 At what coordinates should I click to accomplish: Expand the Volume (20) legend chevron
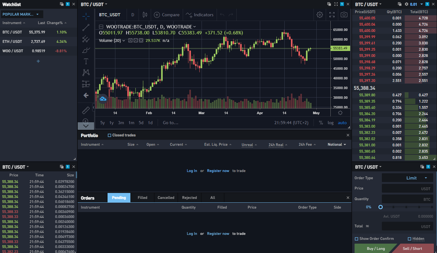[124, 40]
